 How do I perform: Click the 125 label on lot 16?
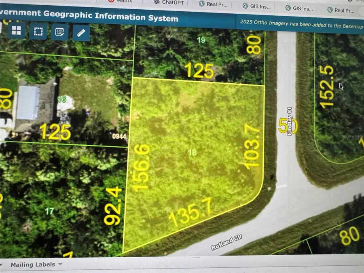tap(55, 132)
